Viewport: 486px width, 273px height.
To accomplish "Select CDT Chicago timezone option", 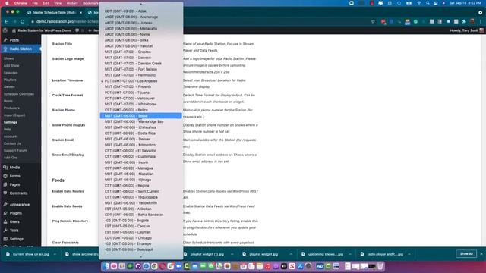I will coord(140,238).
